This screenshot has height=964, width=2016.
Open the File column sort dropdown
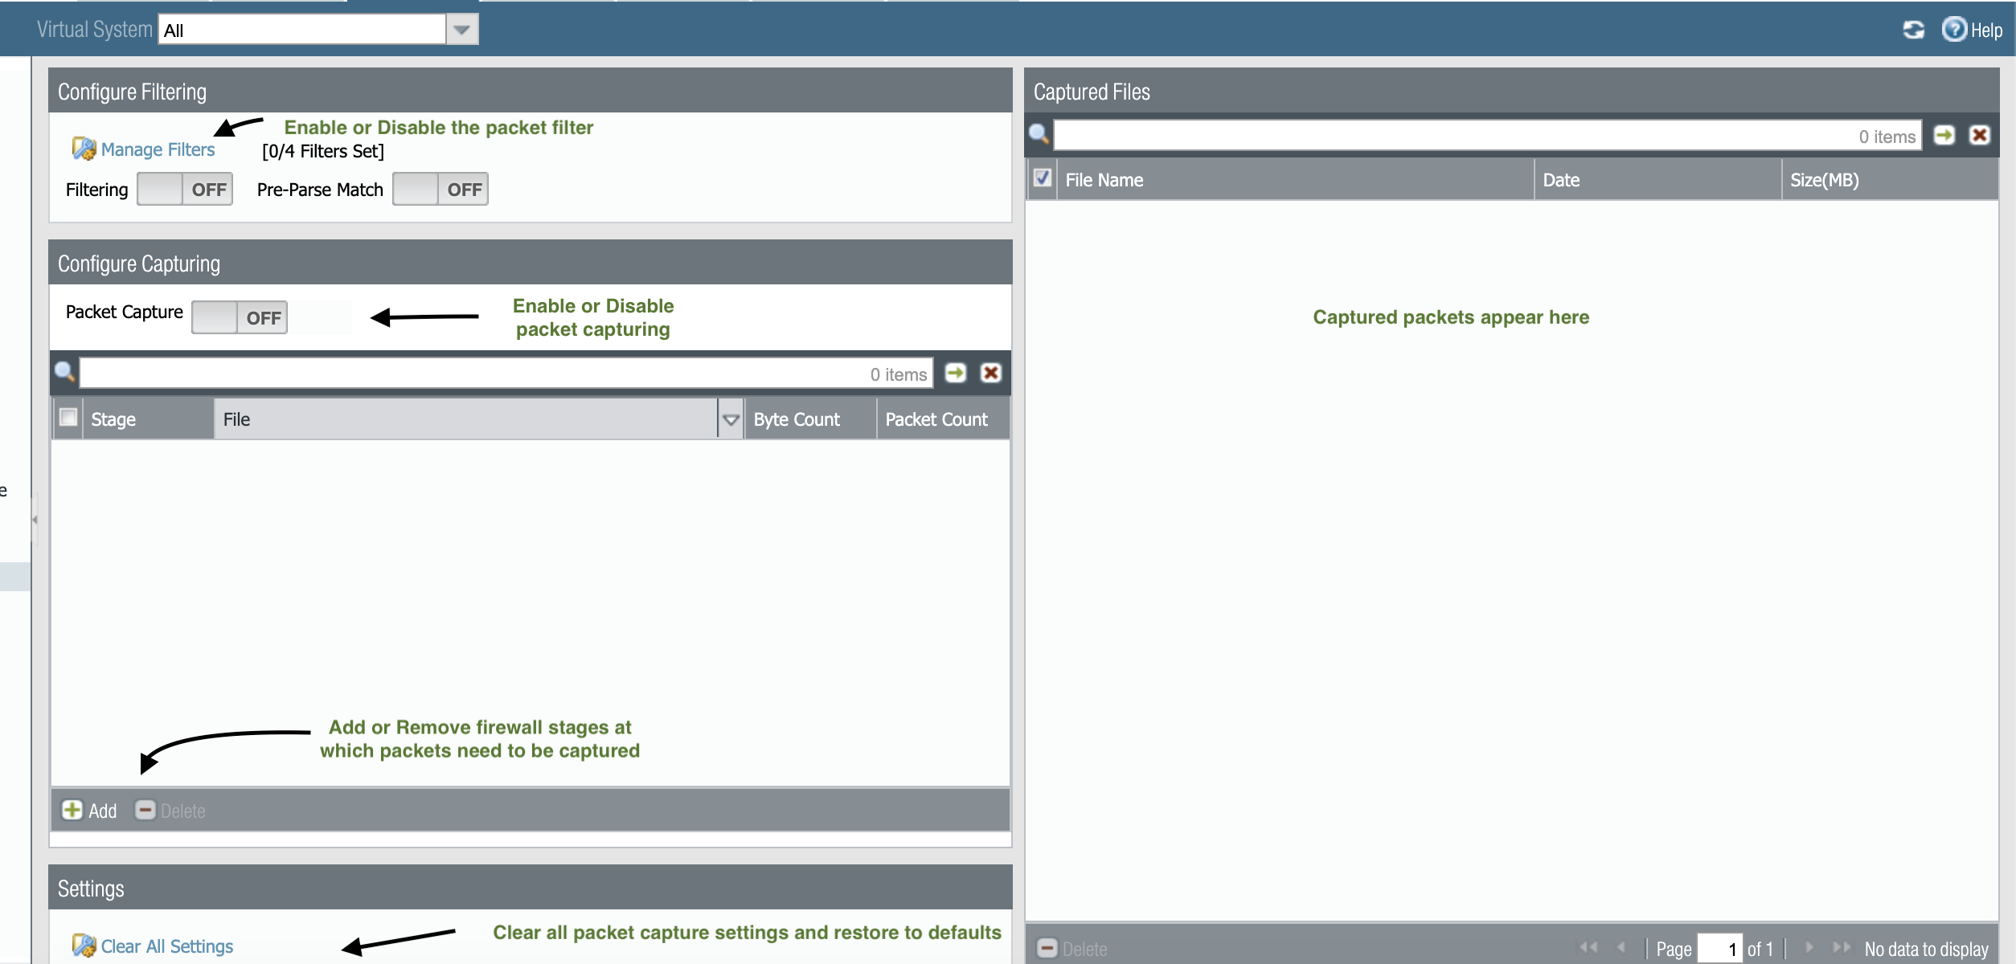[730, 419]
